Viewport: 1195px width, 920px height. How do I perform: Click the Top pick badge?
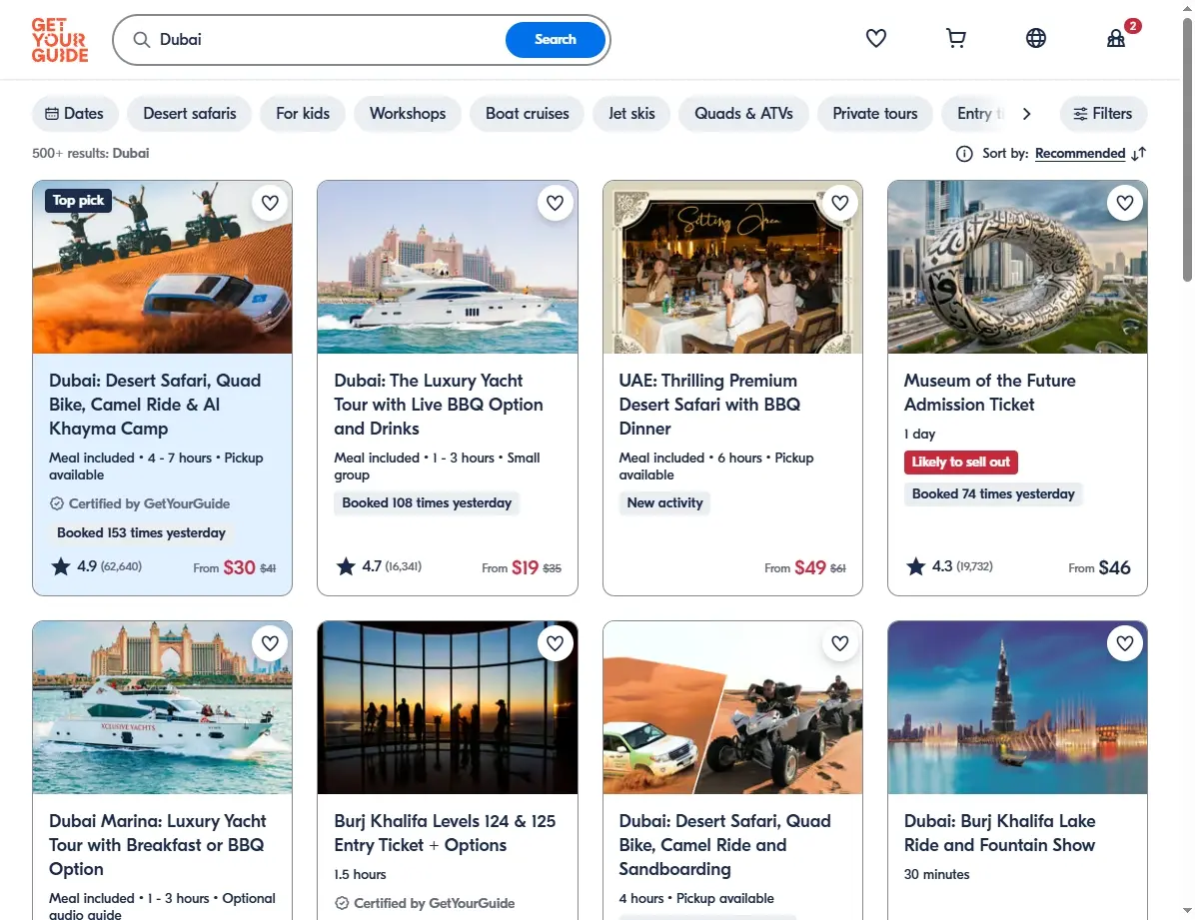(x=79, y=201)
